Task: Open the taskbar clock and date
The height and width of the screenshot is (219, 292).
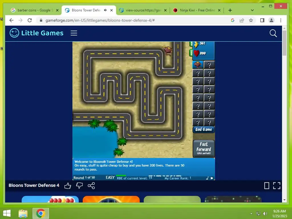Action: click(279, 214)
